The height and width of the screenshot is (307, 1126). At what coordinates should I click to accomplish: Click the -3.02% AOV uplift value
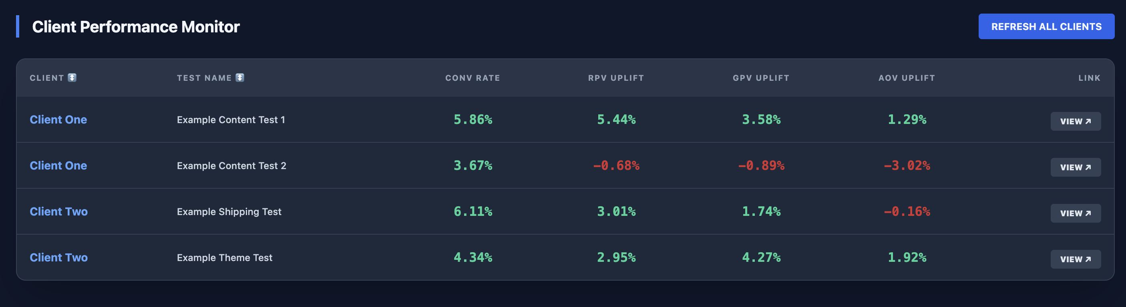click(x=907, y=166)
